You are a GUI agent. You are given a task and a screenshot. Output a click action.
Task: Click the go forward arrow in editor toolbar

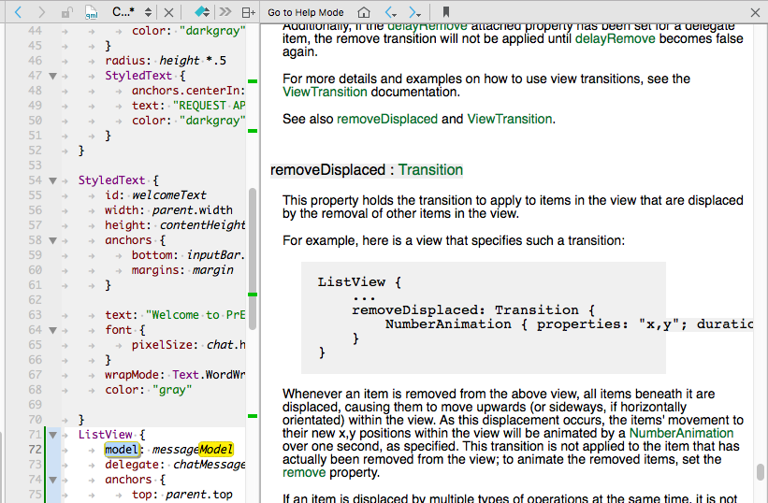point(42,12)
